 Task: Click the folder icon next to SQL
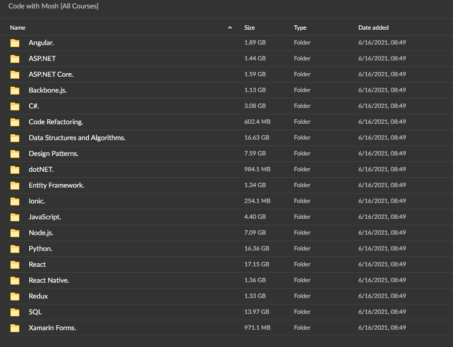tap(15, 312)
